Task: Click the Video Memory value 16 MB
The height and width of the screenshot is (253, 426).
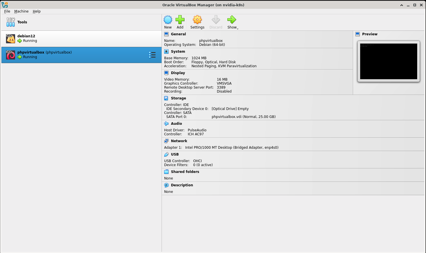Action: tap(222, 79)
